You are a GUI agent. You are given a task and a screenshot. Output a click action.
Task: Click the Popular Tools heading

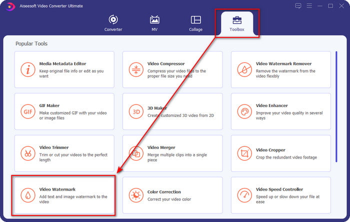[x=31, y=43]
